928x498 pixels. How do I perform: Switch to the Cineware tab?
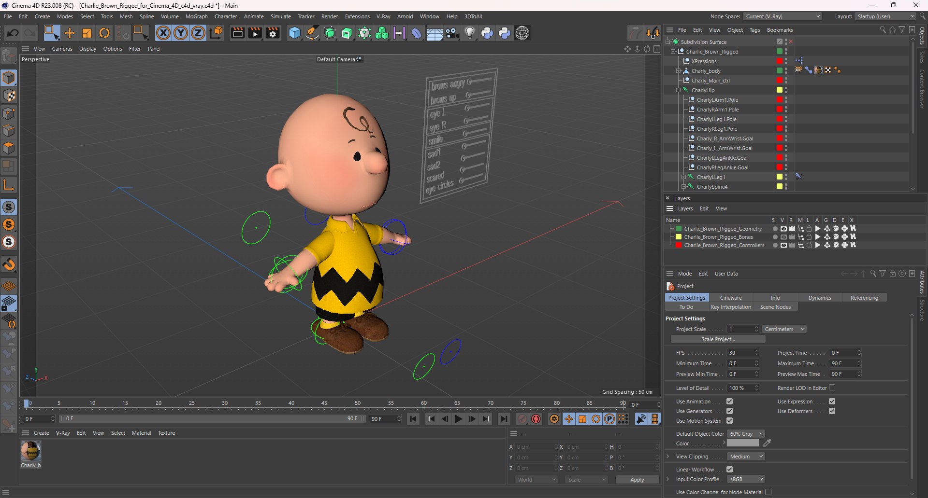coord(731,298)
